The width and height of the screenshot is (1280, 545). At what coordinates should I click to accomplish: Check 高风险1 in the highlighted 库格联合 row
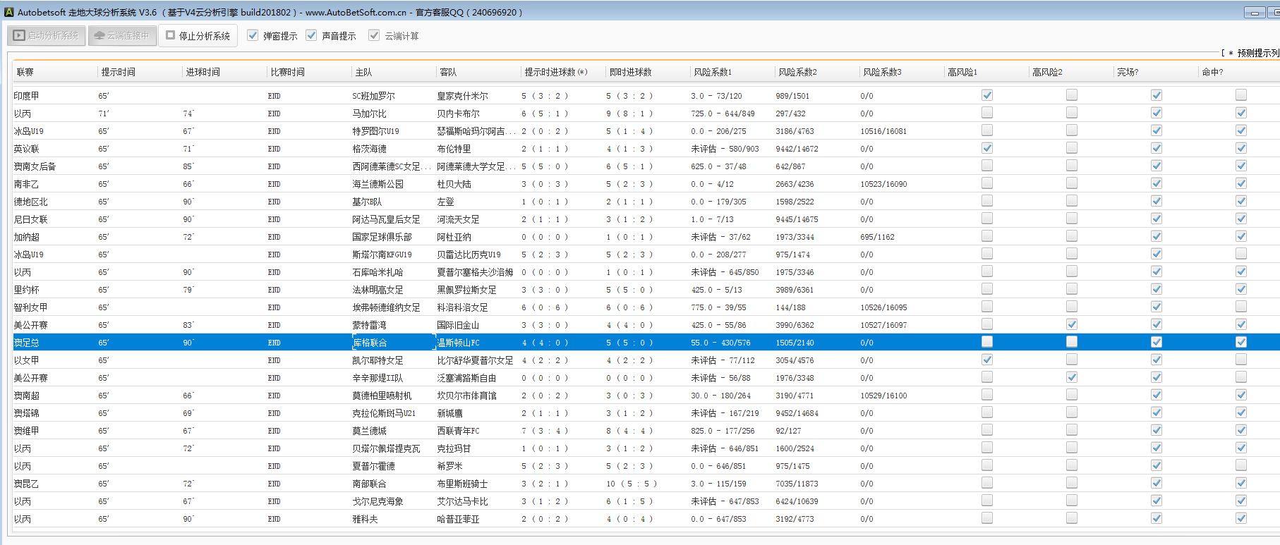[x=987, y=342]
